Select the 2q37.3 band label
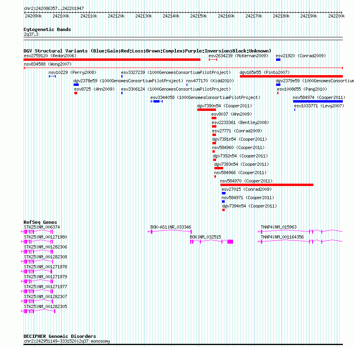Image resolution: width=354 pixels, height=347 pixels. click(31, 34)
